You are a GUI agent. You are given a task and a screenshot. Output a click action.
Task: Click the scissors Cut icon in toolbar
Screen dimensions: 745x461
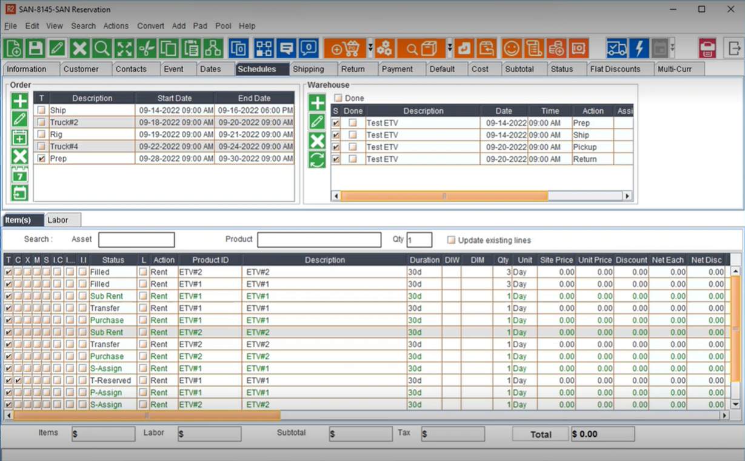pos(146,48)
